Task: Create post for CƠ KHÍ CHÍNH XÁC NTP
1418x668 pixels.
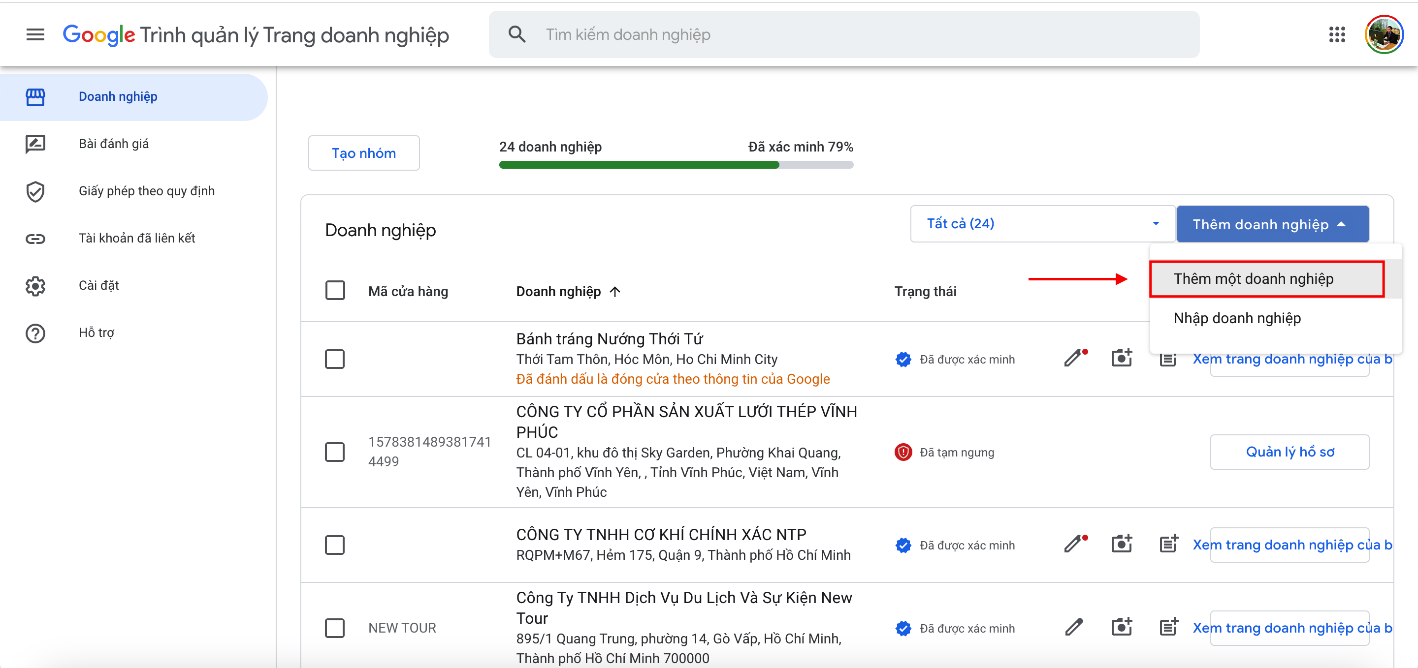Action: click(x=1169, y=544)
